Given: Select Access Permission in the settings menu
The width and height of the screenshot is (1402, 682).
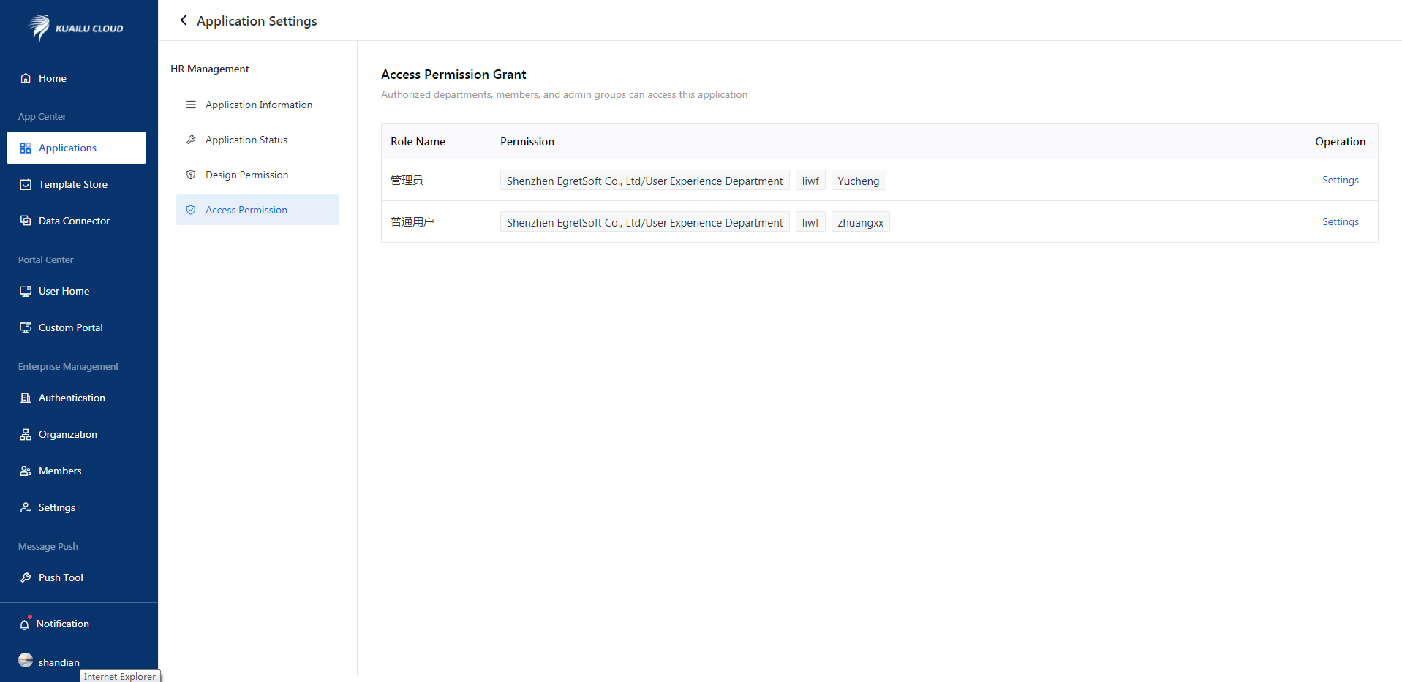Looking at the screenshot, I should [246, 210].
